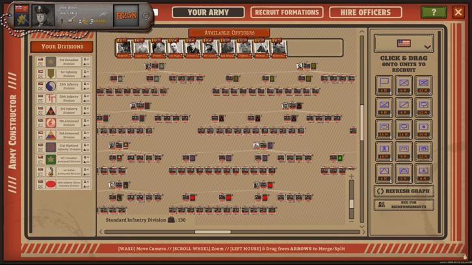472x265 pixels.
Task: Choose the artillery dot unit icon
Action: (423, 129)
